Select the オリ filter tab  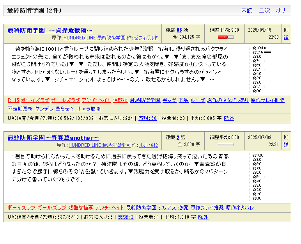(281, 11)
